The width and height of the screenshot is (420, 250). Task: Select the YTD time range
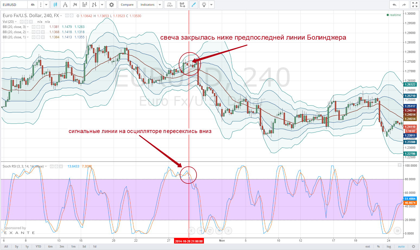(x=38, y=246)
